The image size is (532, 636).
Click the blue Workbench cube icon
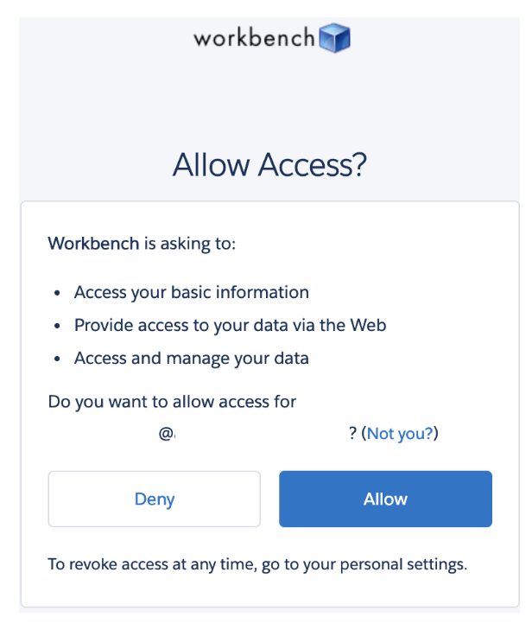[x=334, y=38]
